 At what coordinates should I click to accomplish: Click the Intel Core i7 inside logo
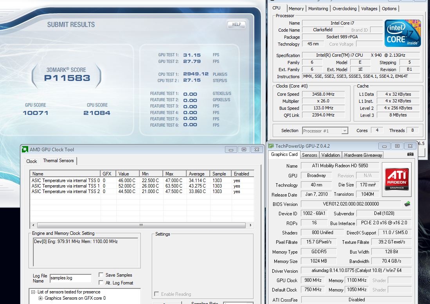pos(403,32)
